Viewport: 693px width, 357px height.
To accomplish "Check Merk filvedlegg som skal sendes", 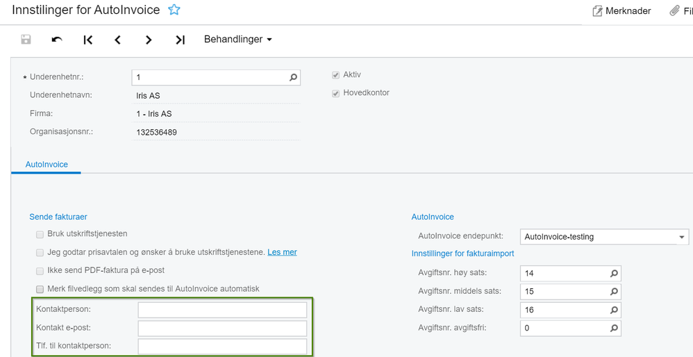I will 40,289.
